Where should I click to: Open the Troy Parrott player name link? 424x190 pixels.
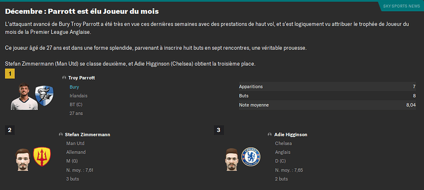point(82,78)
